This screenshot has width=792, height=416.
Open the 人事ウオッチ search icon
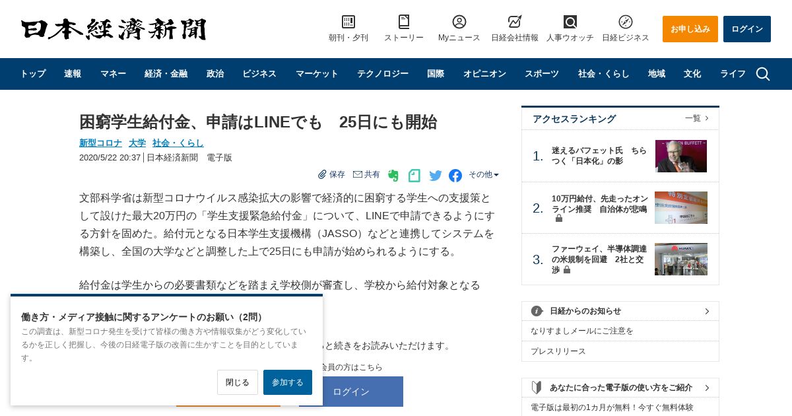[570, 22]
